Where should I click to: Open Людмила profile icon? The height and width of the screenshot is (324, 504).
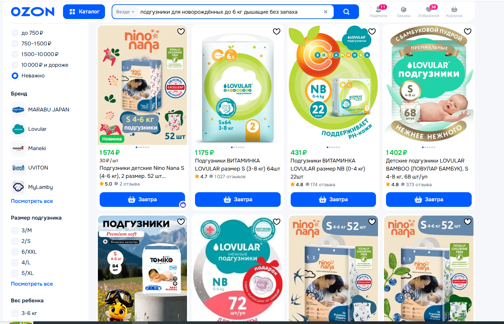click(378, 12)
